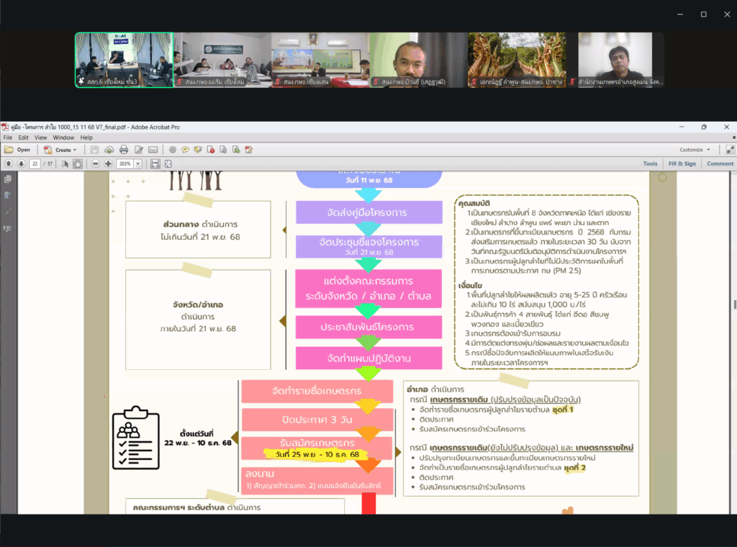This screenshot has height=547, width=737.
Task: Click the Zoom Out minus icon
Action: (x=95, y=163)
